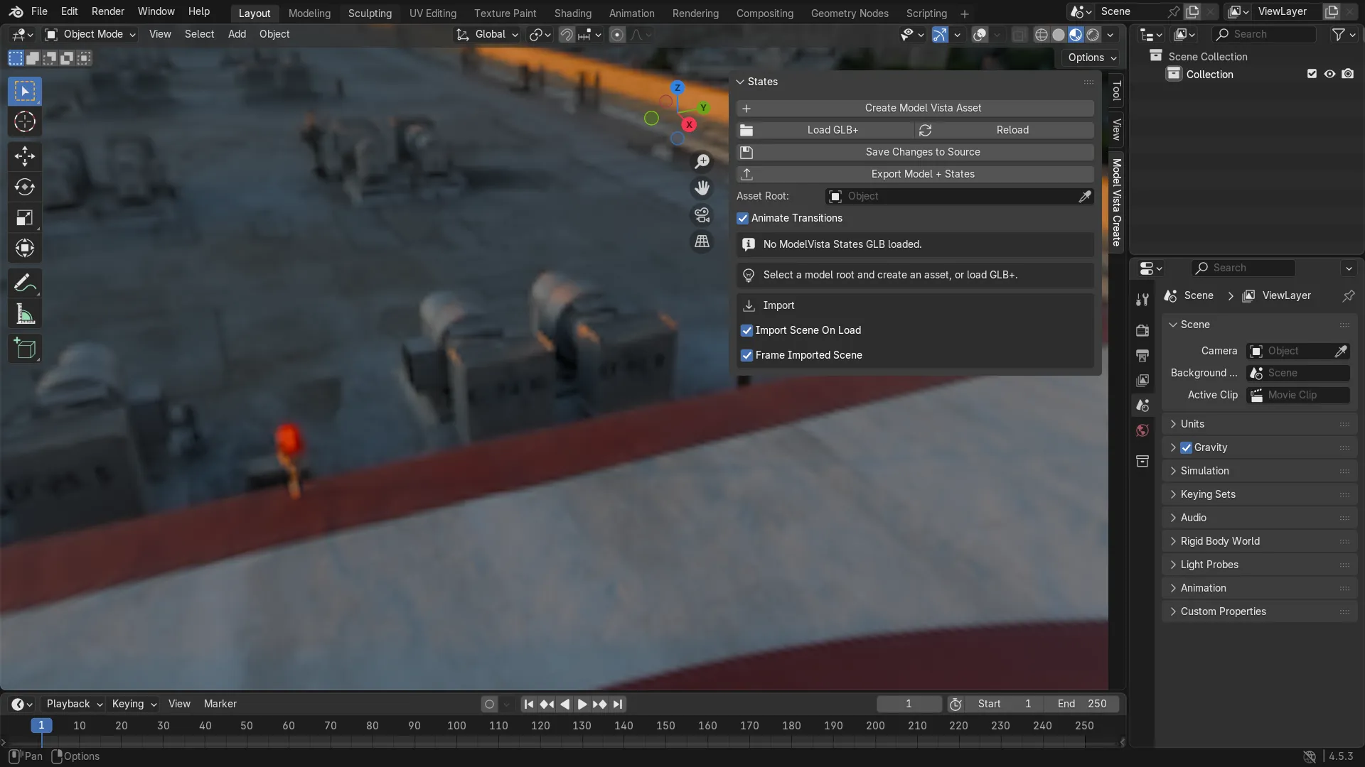Toggle the Gravity checkbox
The height and width of the screenshot is (767, 1365).
(1186, 448)
